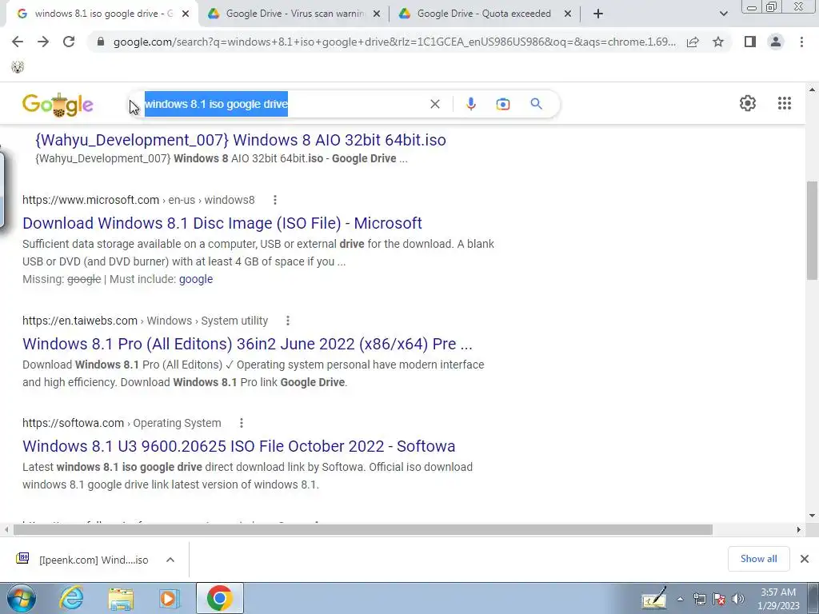The width and height of the screenshot is (819, 614).
Task: Open volume control in system tray
Action: click(x=738, y=599)
